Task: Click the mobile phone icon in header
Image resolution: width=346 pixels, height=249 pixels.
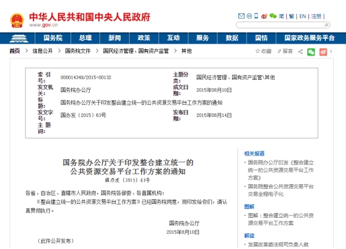Action: coord(256,16)
